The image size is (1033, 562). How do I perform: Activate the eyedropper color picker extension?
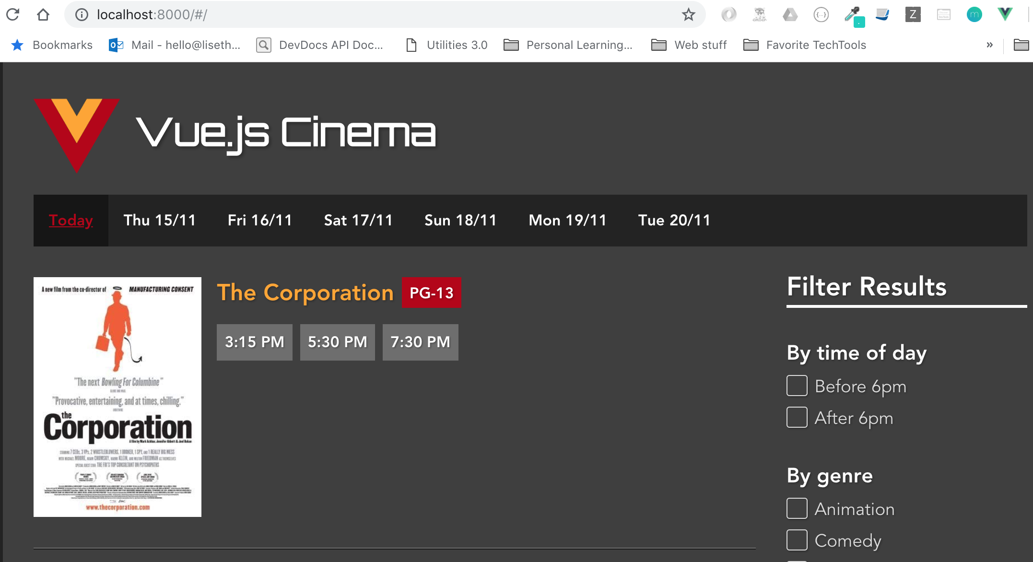(854, 16)
